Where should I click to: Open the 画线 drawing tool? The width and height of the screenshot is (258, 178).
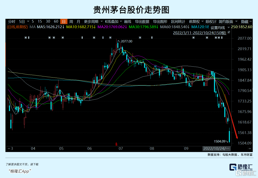[128, 22]
